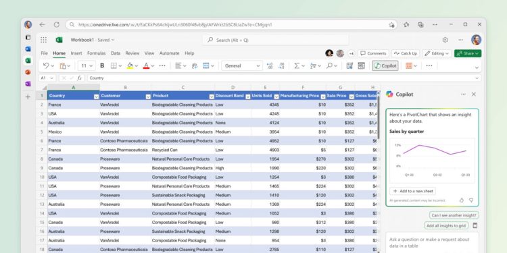Click Add all insights to grid

(x=446, y=225)
